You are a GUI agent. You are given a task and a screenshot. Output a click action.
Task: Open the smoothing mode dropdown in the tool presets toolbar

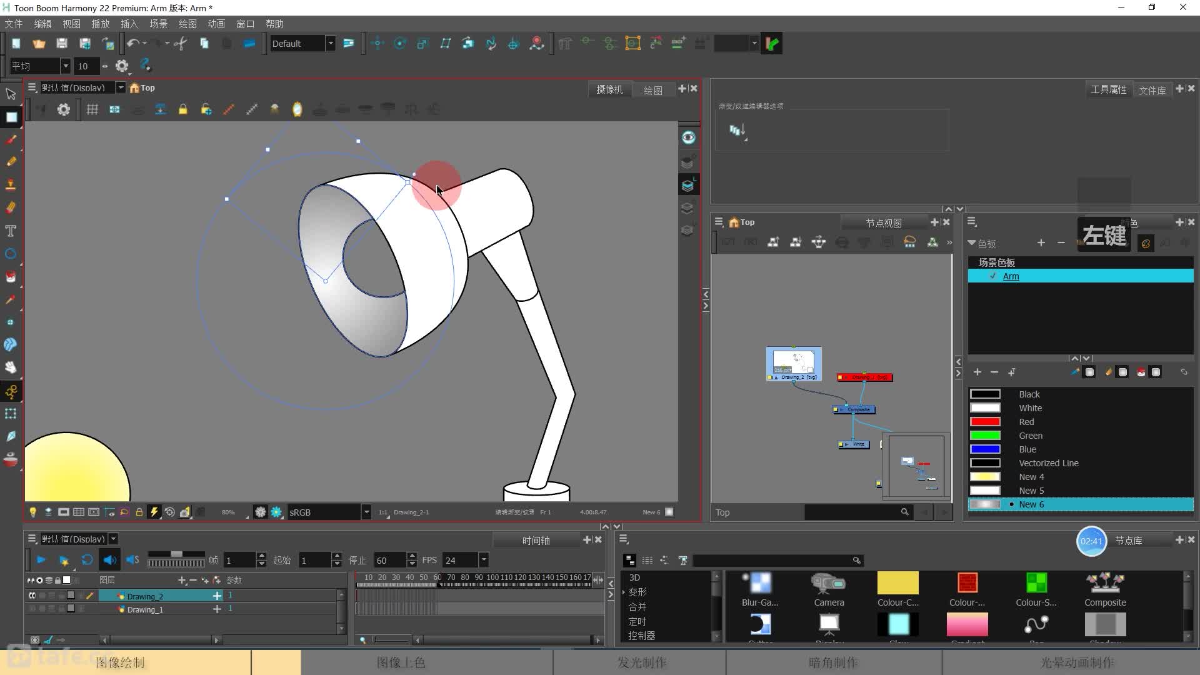[65, 66]
